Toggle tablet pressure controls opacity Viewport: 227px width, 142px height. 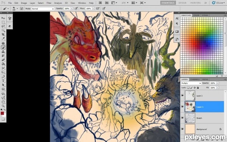point(76,9)
